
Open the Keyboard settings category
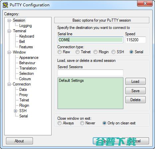27,36
